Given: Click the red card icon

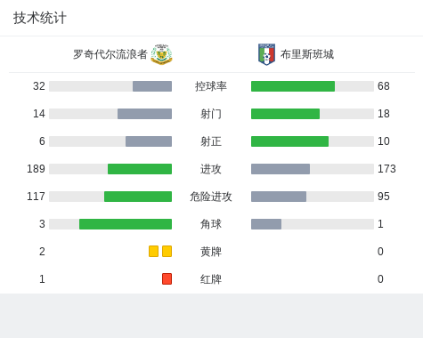Looking at the screenshot, I should (x=167, y=278).
